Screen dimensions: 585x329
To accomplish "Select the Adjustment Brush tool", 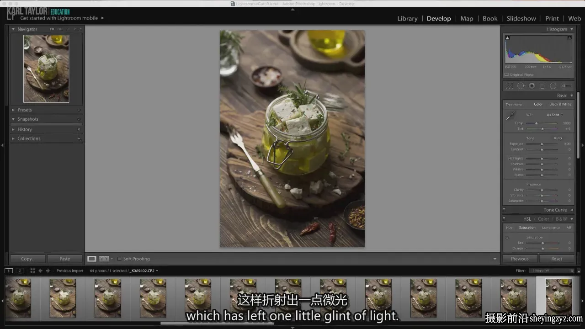I will (x=566, y=86).
